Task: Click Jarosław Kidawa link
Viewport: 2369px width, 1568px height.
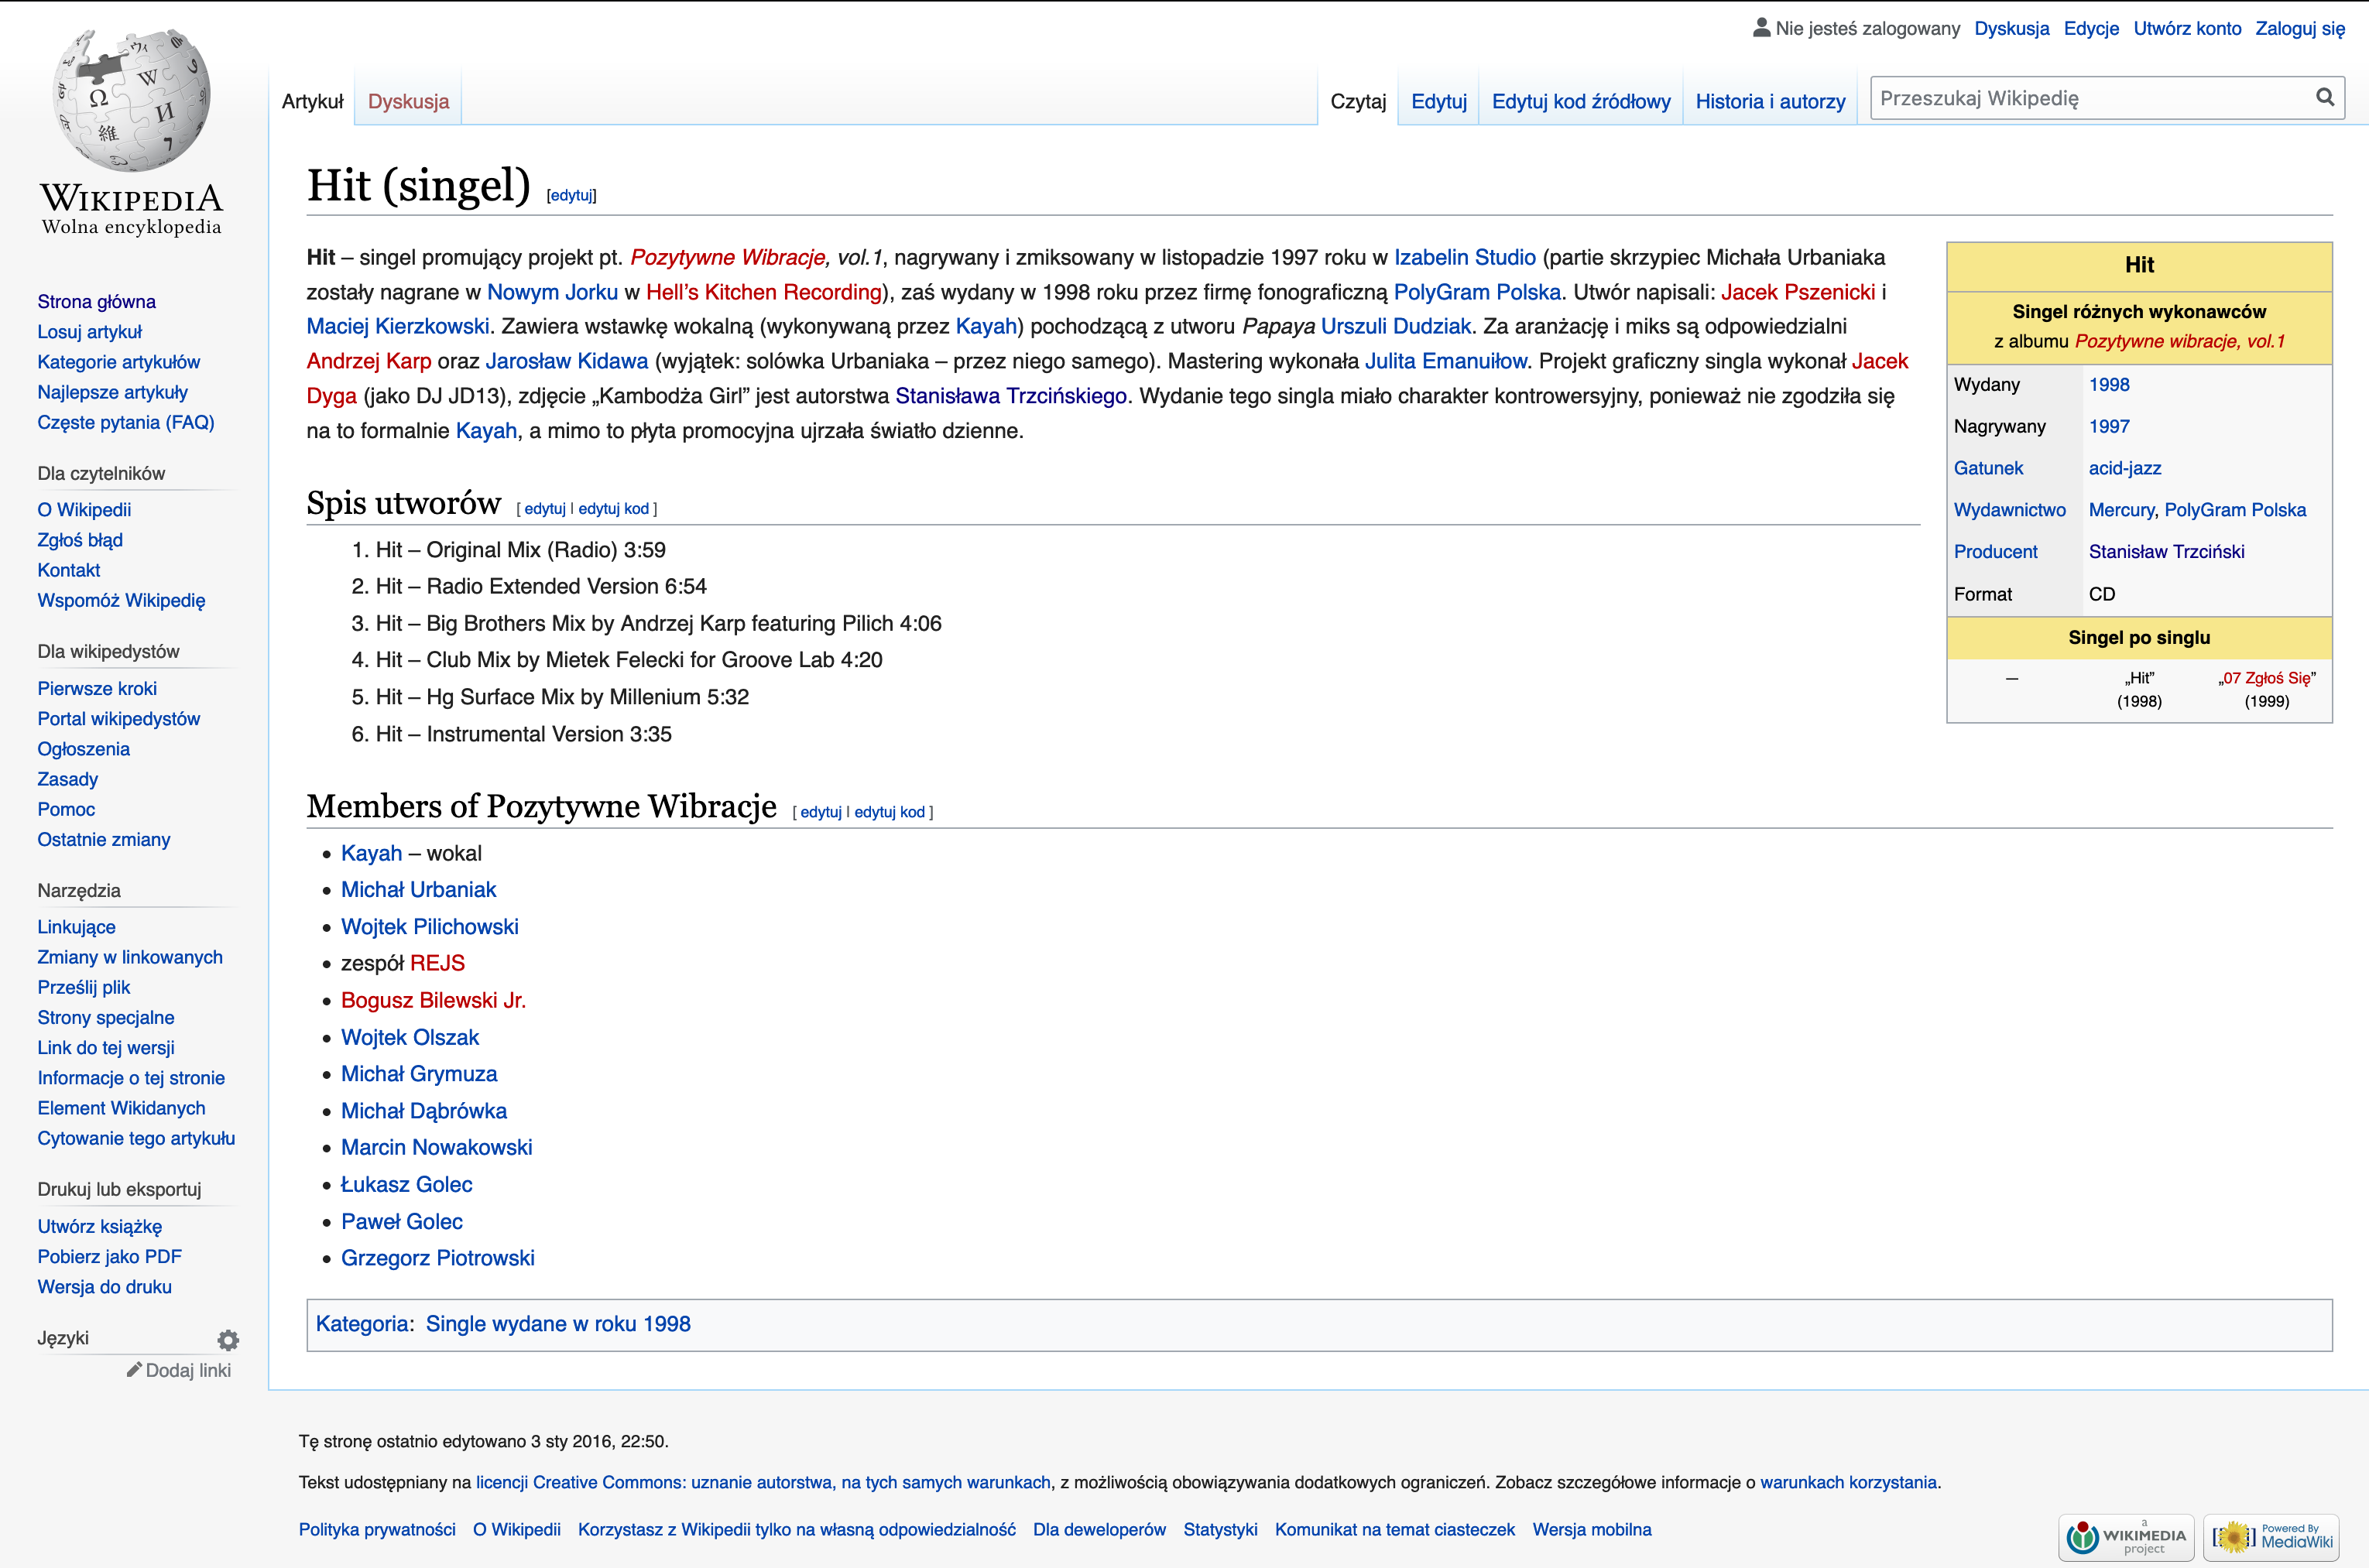Action: (566, 361)
